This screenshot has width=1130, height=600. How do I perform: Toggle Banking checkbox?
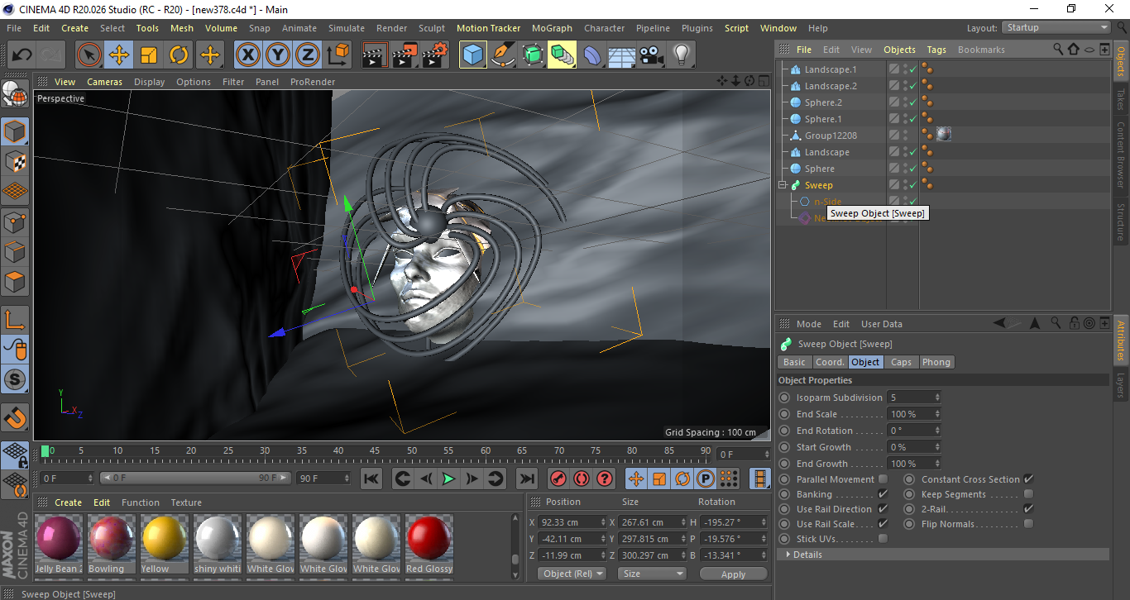coord(883,494)
